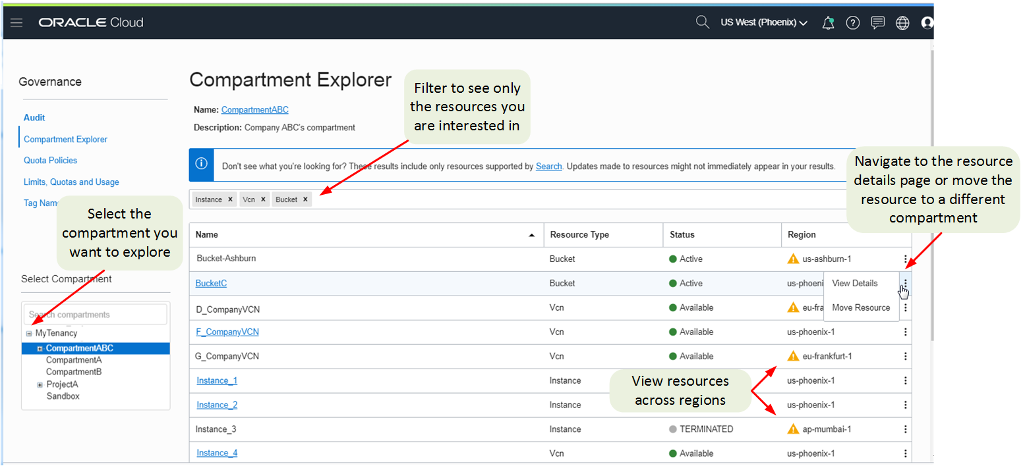Follow the Search link in the banner

[x=548, y=167]
